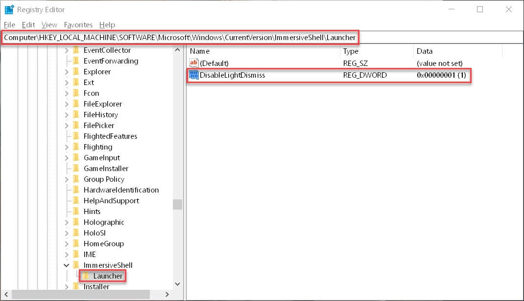Click the Flighting folder icon

click(x=76, y=147)
